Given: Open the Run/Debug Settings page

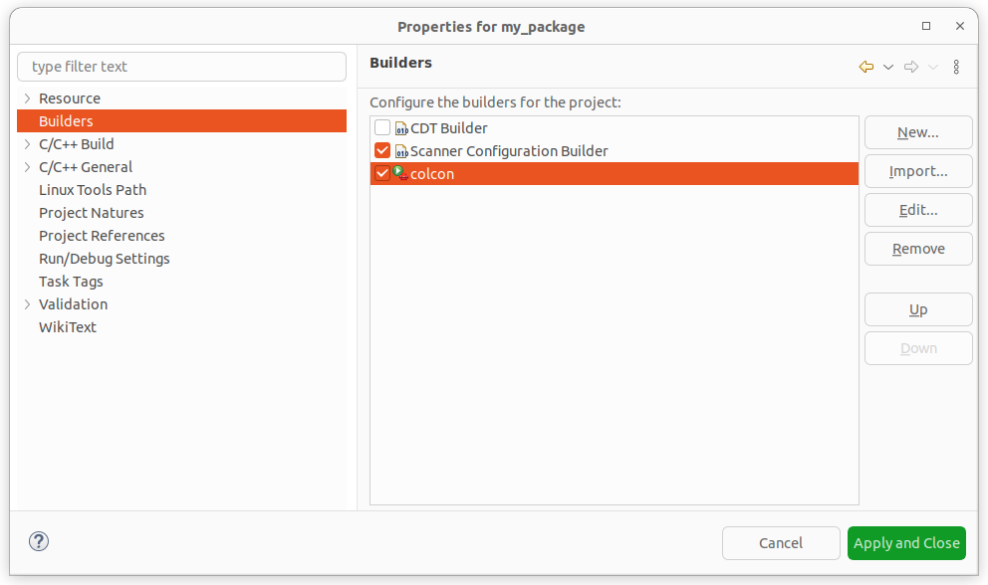Looking at the screenshot, I should point(104,258).
